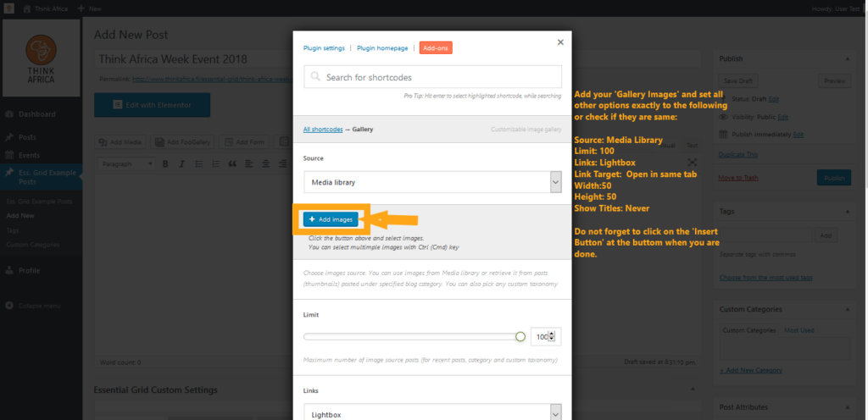The image size is (868, 420).
Task: Click the Collapse menu arrow icon
Action: click(9, 306)
